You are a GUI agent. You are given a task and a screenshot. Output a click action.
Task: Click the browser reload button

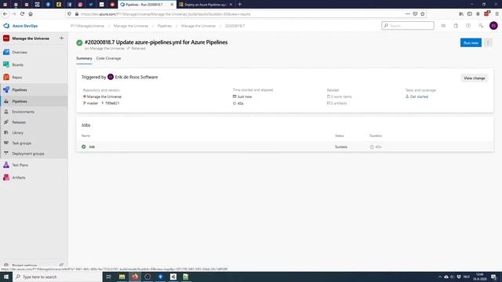coord(22,14)
